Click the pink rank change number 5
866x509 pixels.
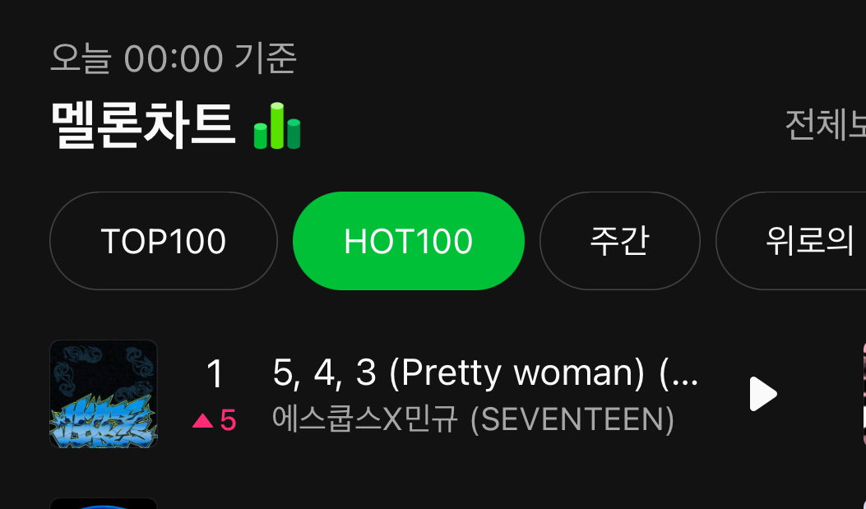pyautogui.click(x=228, y=421)
